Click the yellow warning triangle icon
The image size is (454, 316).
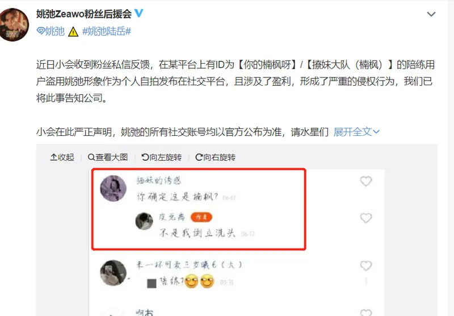[x=73, y=32]
